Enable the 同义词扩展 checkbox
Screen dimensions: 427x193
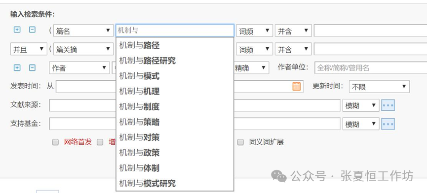[240, 142]
